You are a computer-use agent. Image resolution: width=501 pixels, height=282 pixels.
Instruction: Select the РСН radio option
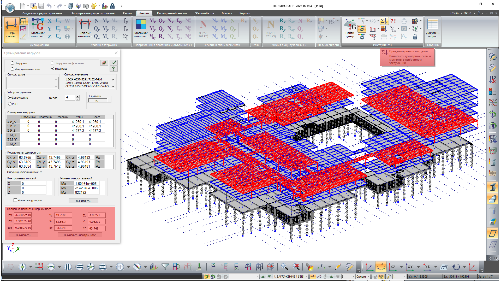click(10, 104)
